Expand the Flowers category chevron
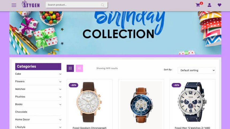This screenshot has height=129, width=230. point(60,82)
